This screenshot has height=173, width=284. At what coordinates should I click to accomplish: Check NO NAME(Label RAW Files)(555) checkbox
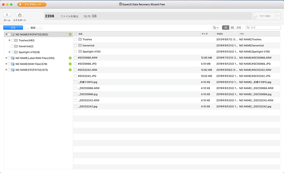pos(9,58)
